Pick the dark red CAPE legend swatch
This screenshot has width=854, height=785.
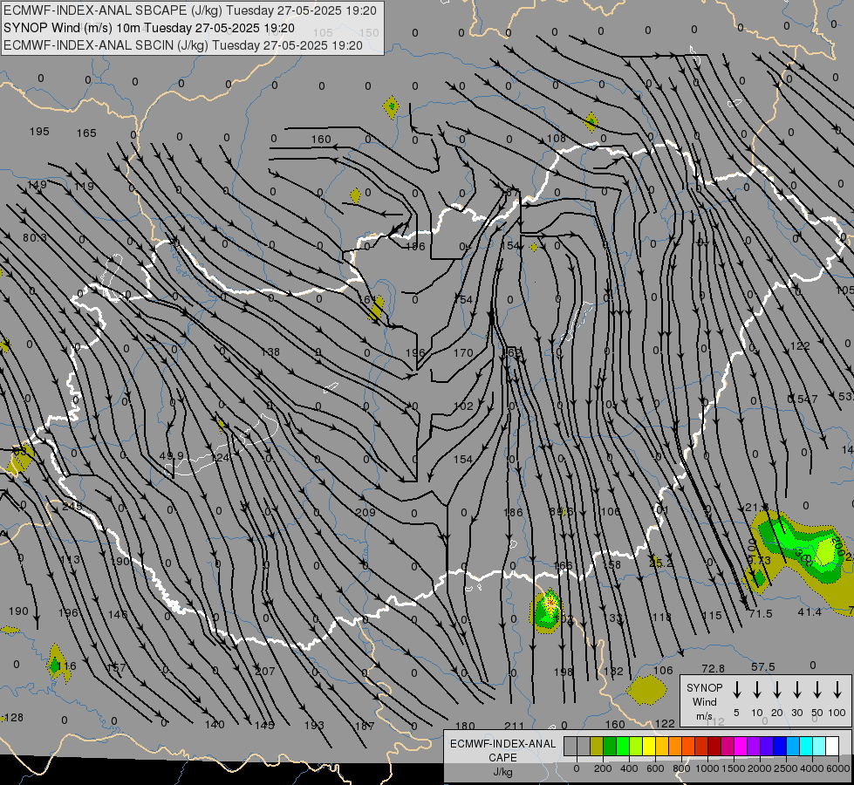coord(714,747)
